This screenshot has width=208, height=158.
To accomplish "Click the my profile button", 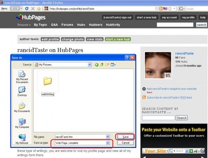I will (x=188, y=18).
